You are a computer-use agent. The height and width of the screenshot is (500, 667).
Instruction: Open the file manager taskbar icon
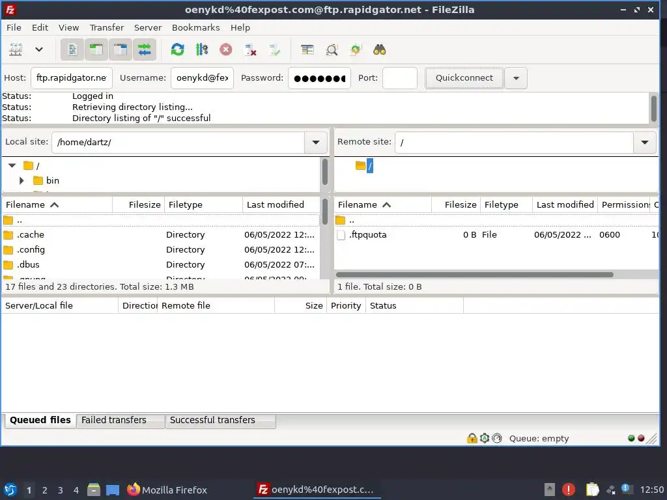94,490
